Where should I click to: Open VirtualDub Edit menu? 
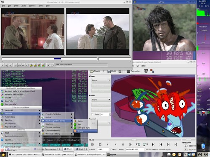tap(9, 6)
